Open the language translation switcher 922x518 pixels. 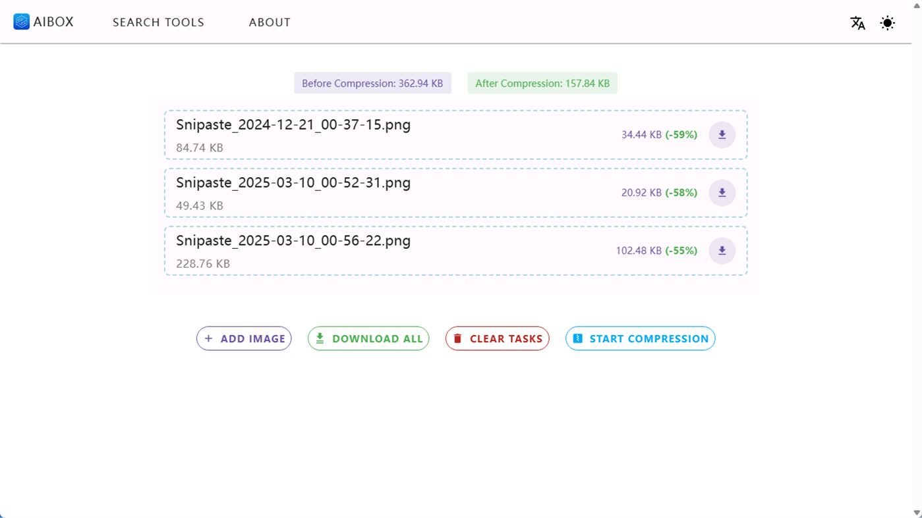point(857,23)
